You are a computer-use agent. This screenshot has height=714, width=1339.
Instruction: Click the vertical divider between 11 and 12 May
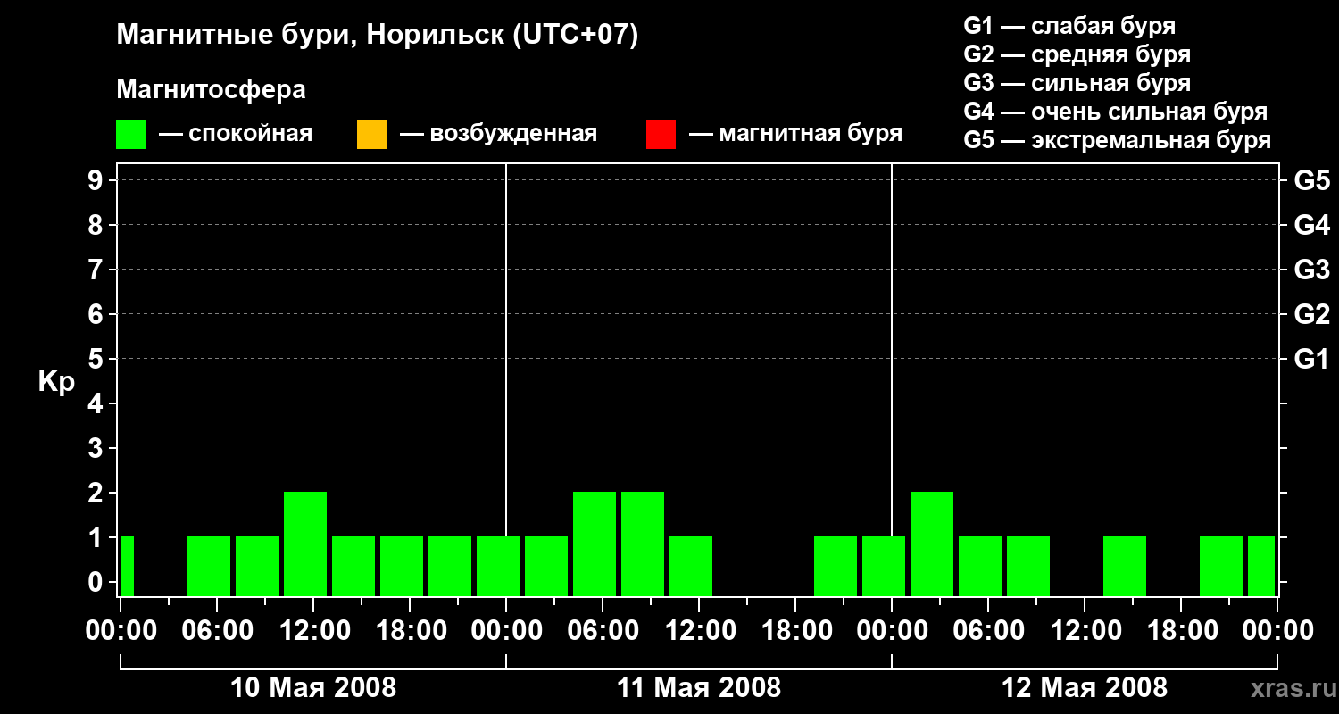coord(892,379)
